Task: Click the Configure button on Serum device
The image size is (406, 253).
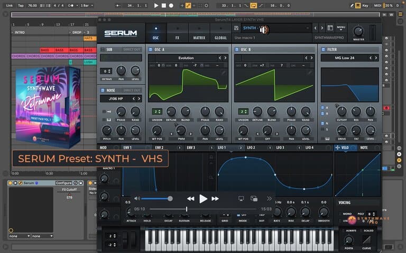Action: (x=63, y=183)
